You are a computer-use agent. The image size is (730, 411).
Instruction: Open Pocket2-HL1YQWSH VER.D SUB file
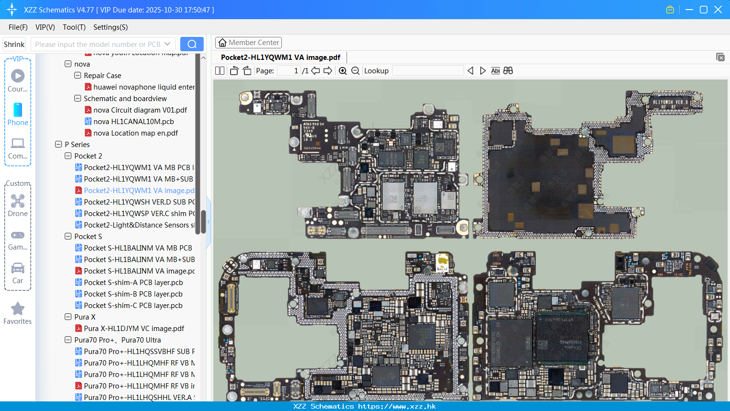135,202
